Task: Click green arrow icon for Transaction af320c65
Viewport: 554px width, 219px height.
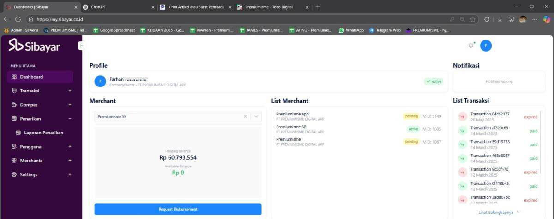Action: (x=463, y=131)
